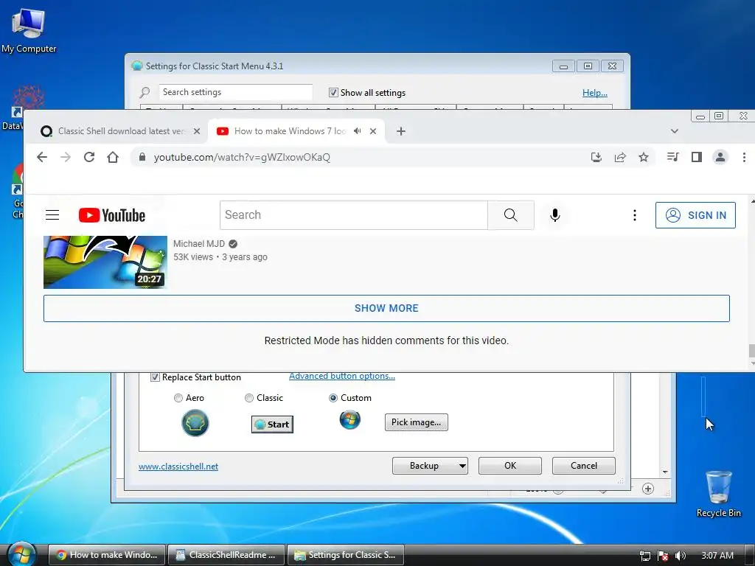Image resolution: width=755 pixels, height=566 pixels.
Task: Open YouTube settings three-dot icon
Action: tap(635, 215)
